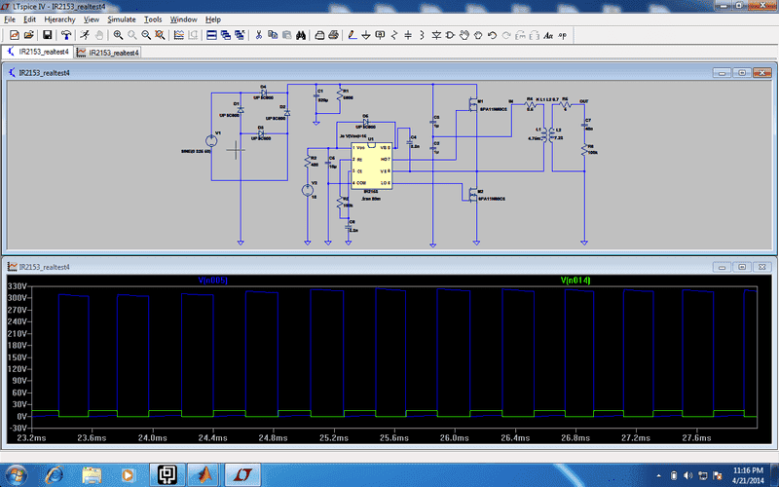
Task: Maximize the schematic child window
Action: click(x=742, y=72)
